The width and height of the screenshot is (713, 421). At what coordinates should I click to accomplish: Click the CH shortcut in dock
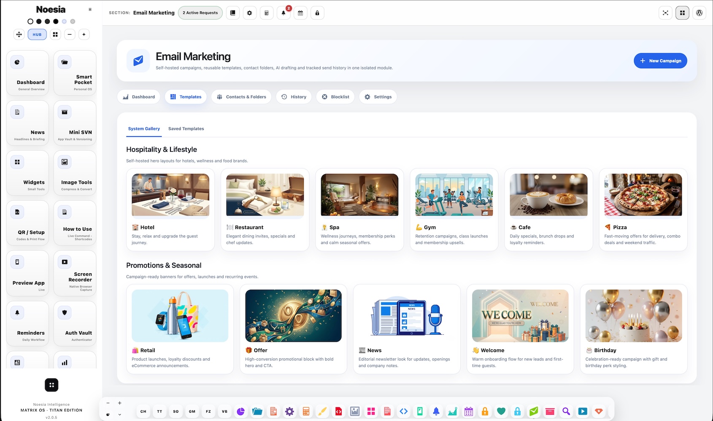(143, 411)
